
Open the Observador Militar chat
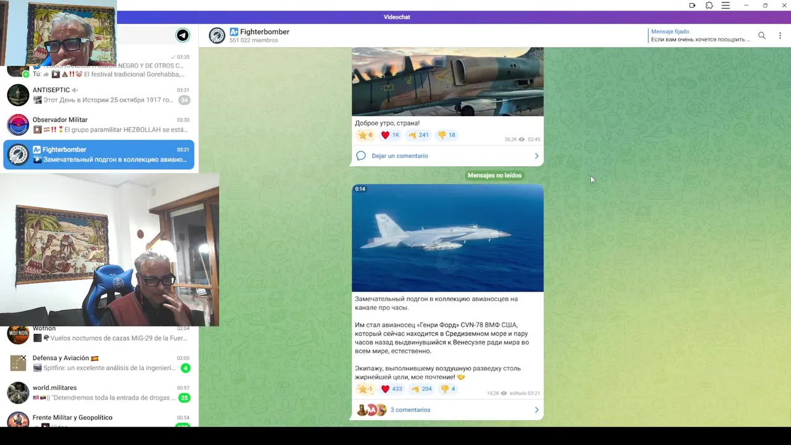click(99, 125)
